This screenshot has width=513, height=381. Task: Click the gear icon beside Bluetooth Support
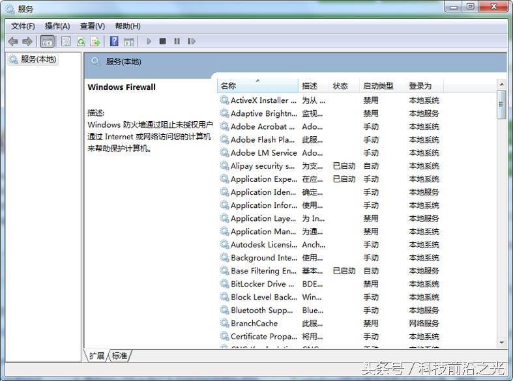224,310
